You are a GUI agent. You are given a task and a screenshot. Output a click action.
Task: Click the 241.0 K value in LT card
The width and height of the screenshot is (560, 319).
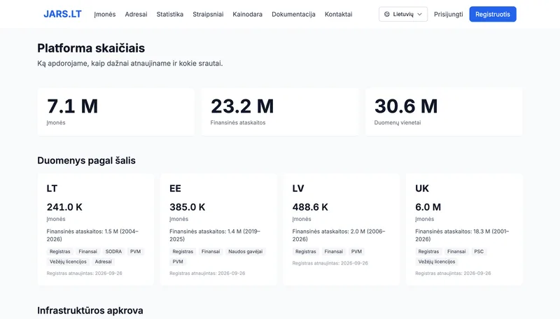tap(64, 207)
